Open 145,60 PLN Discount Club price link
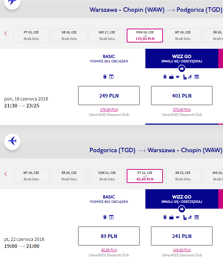 pyautogui.click(x=182, y=250)
